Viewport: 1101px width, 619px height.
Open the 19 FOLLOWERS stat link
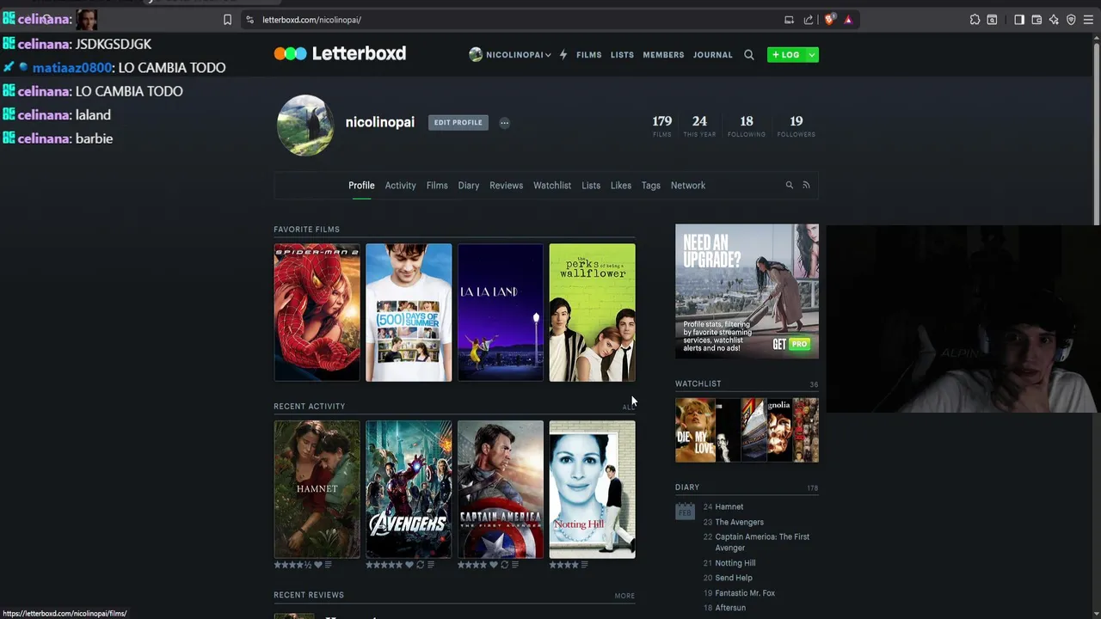coord(797,126)
